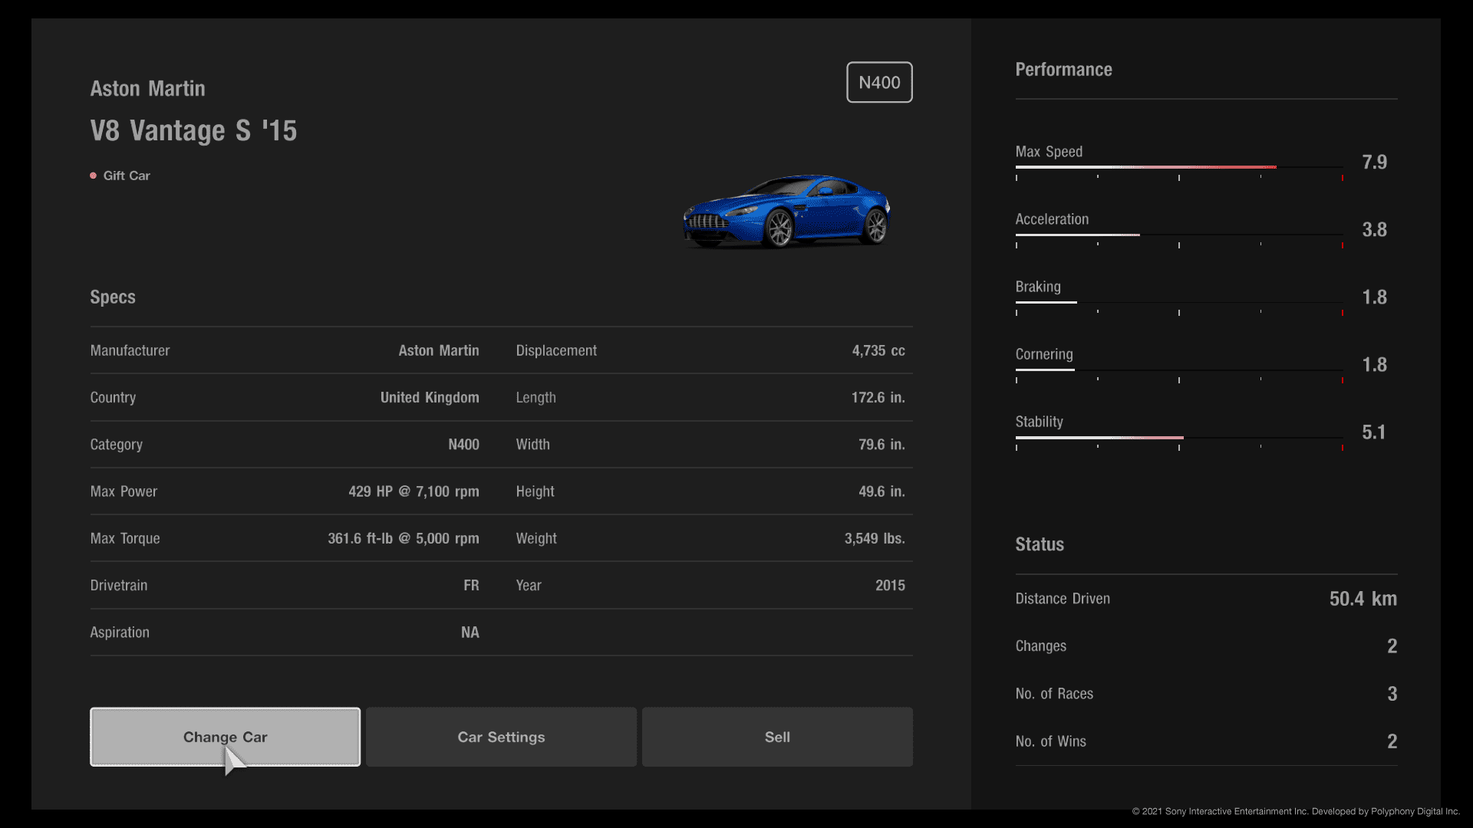Click the Weight value '3,549 lbs.'
1473x828 pixels.
pos(875,538)
